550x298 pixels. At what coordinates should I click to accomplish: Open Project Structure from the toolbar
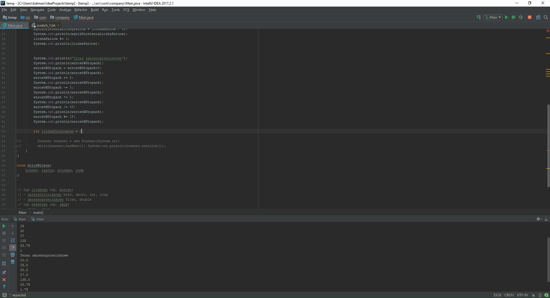pos(538,17)
